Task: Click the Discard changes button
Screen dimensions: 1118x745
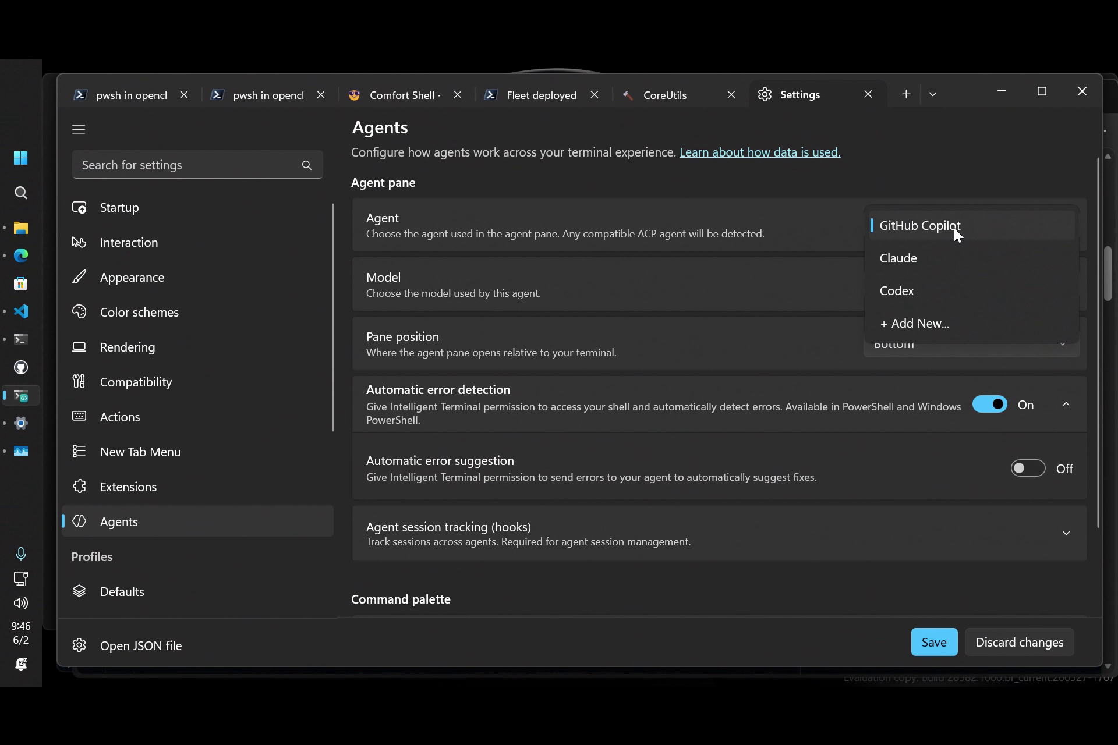Action: coord(1020,642)
